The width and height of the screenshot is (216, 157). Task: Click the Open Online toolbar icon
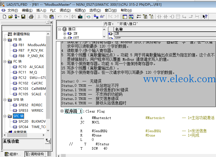17,17
